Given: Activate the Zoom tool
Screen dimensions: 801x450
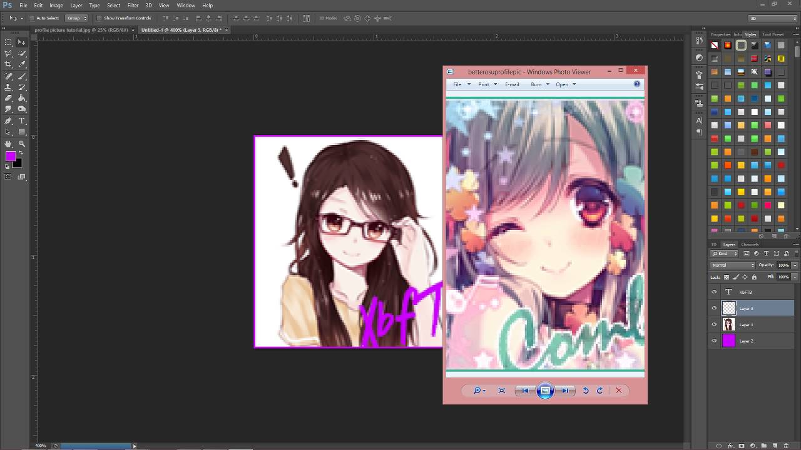Looking at the screenshot, I should point(21,143).
